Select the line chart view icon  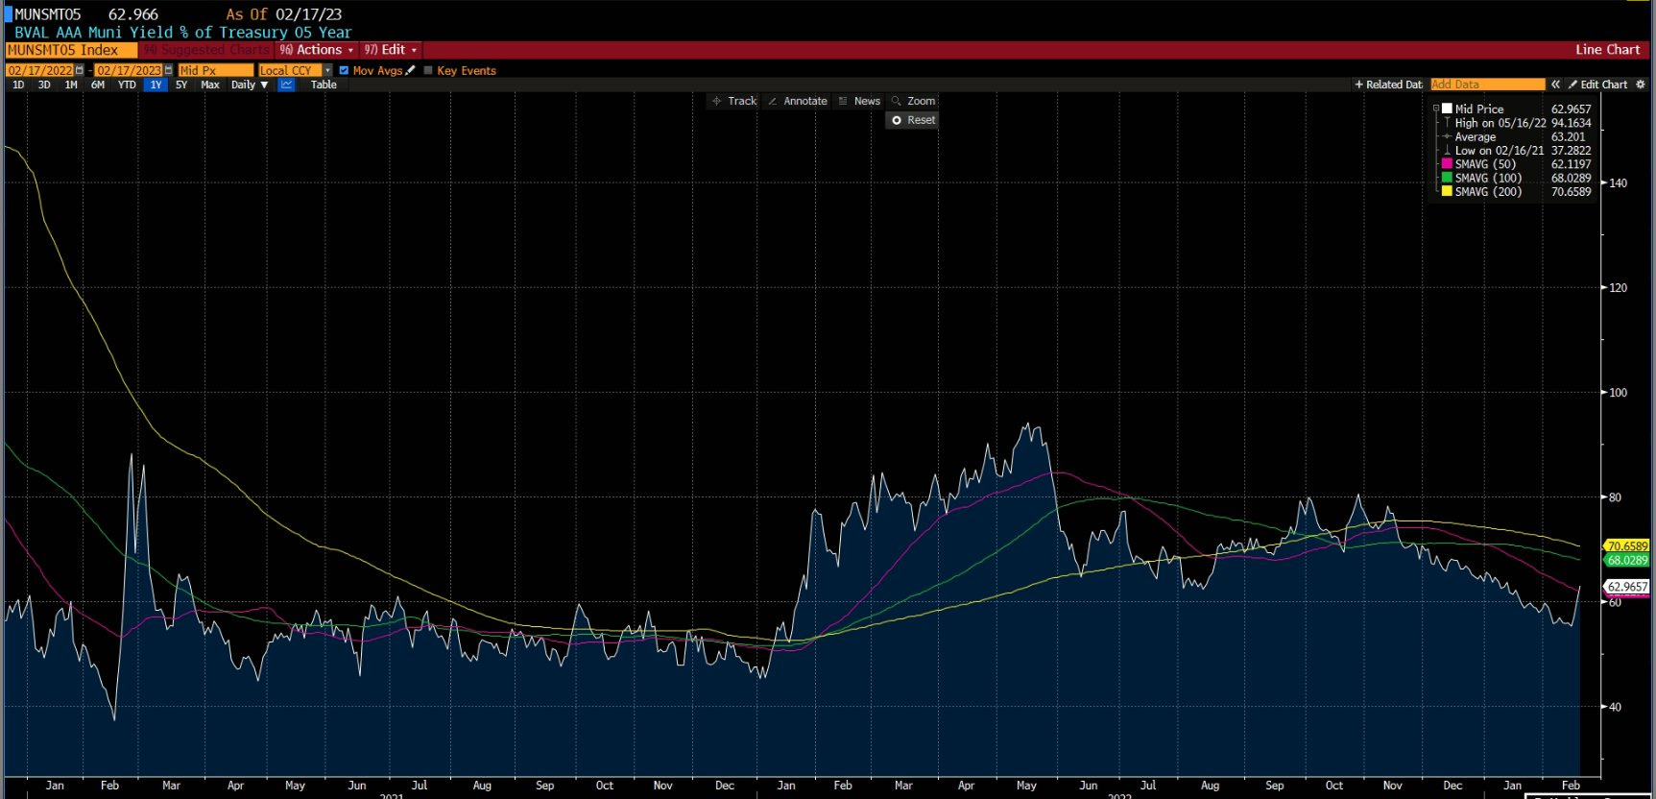pos(286,85)
